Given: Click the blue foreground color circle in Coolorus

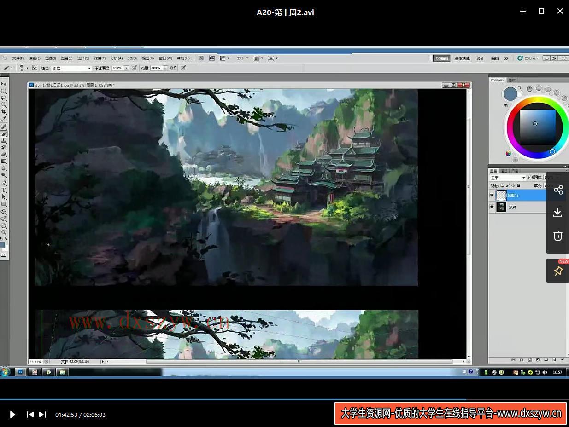Looking at the screenshot, I should pyautogui.click(x=510, y=94).
